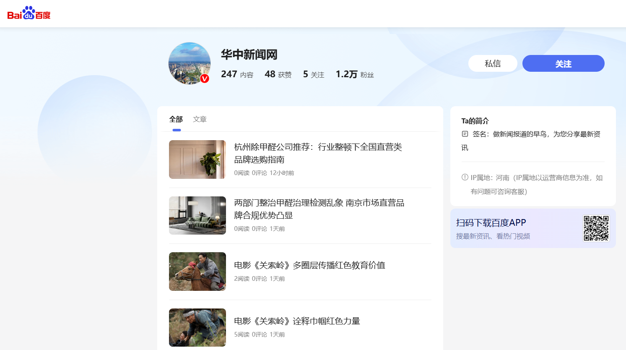Click 2阅读 count under 关索岭 article
The width and height of the screenshot is (626, 350).
(x=242, y=279)
